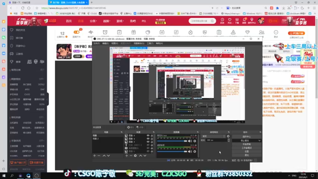
Task: Toggle visibility eye for source 图像 3
Action: click(148, 142)
